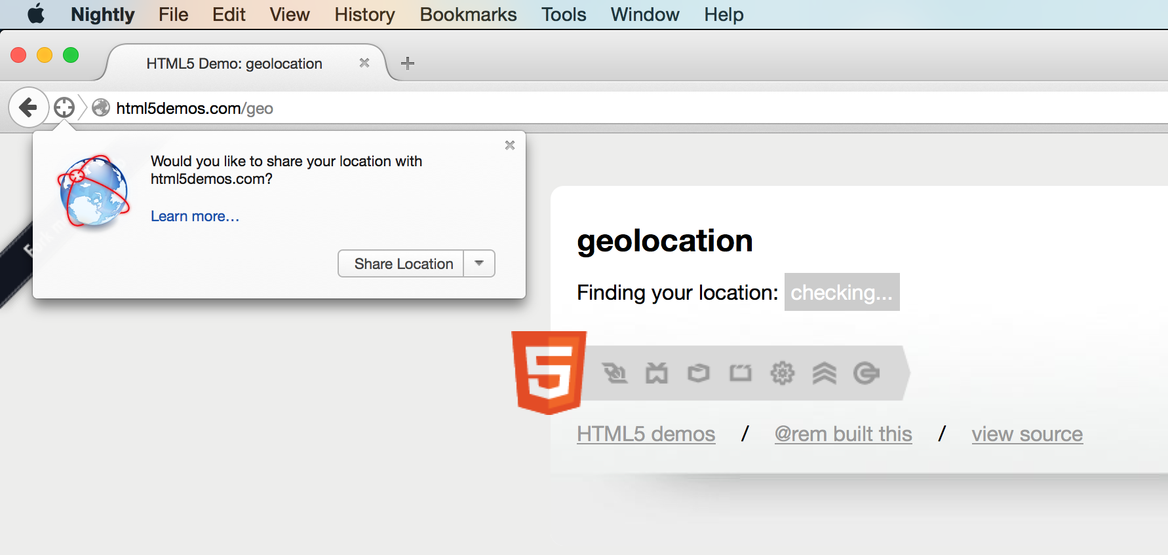Viewport: 1168px width, 555px height.
Task: Click the triple-chevron semantics badge icon
Action: coord(824,373)
